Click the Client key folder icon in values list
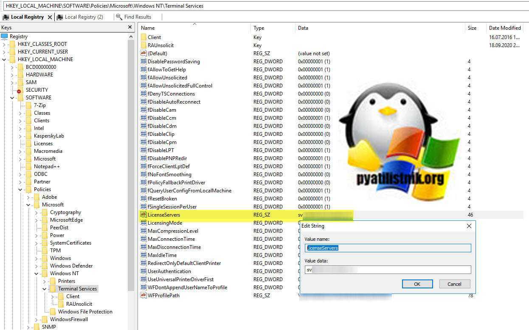This screenshot has width=529, height=330. (144, 37)
